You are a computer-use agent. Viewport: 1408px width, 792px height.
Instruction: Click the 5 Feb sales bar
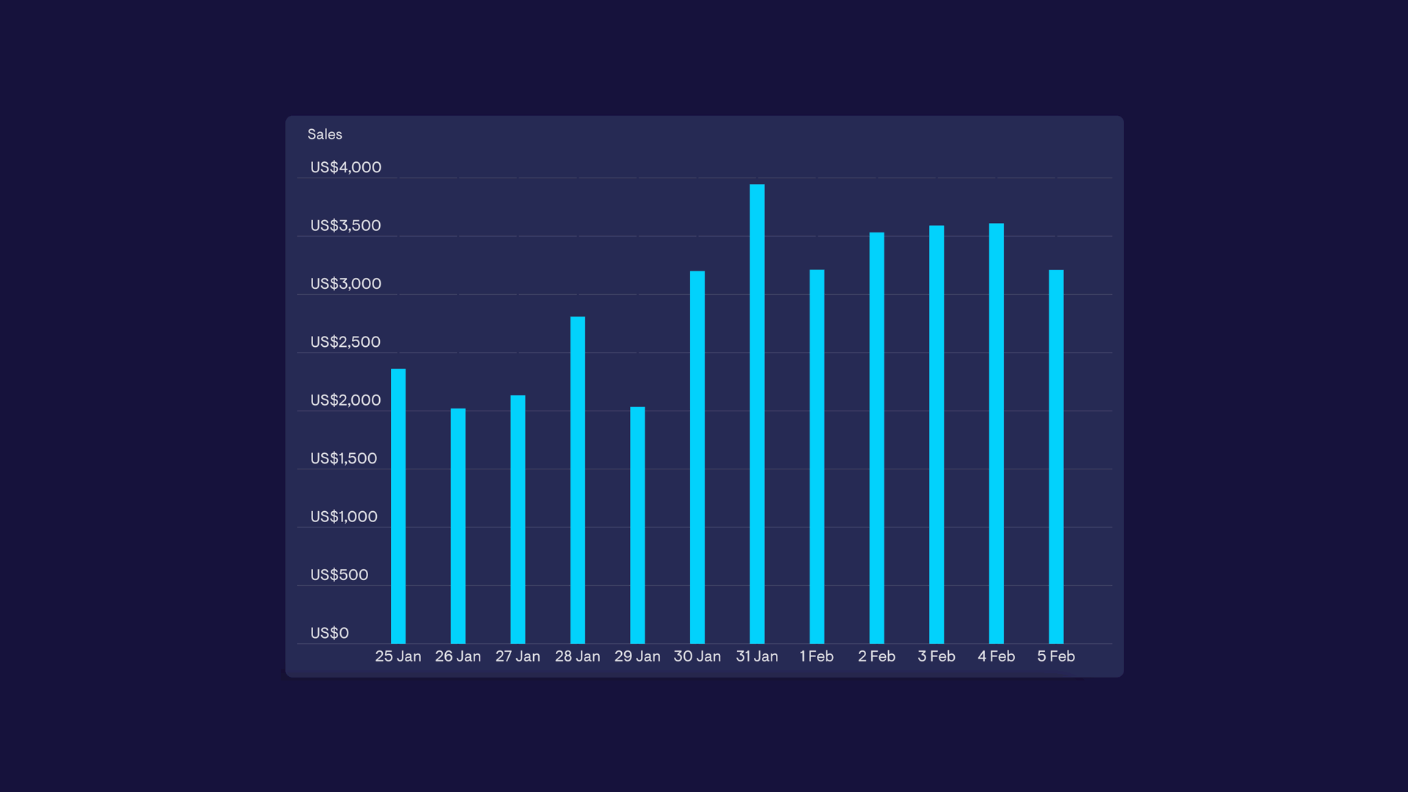pyautogui.click(x=1056, y=457)
